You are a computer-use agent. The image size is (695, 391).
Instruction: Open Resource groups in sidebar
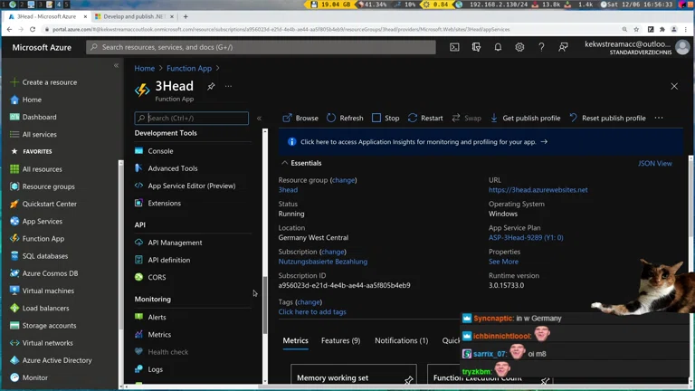click(48, 186)
